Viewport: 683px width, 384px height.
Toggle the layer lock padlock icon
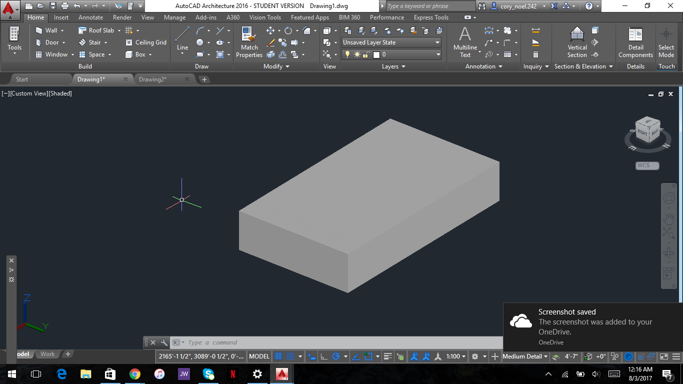tap(366, 53)
